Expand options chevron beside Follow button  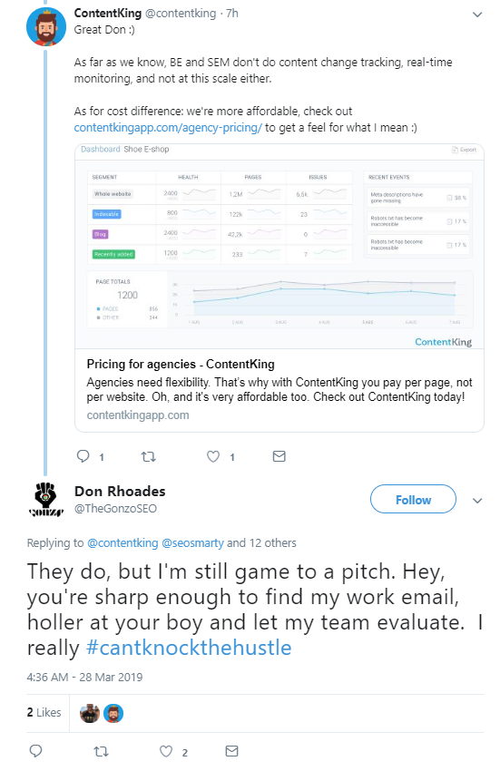[x=477, y=501]
